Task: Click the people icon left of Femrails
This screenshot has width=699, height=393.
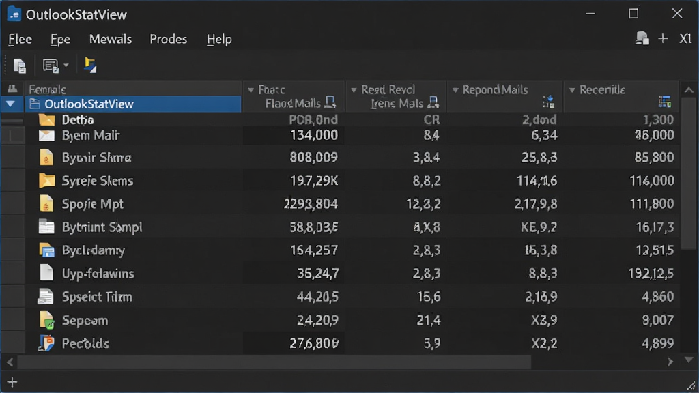Action: pyautogui.click(x=12, y=89)
